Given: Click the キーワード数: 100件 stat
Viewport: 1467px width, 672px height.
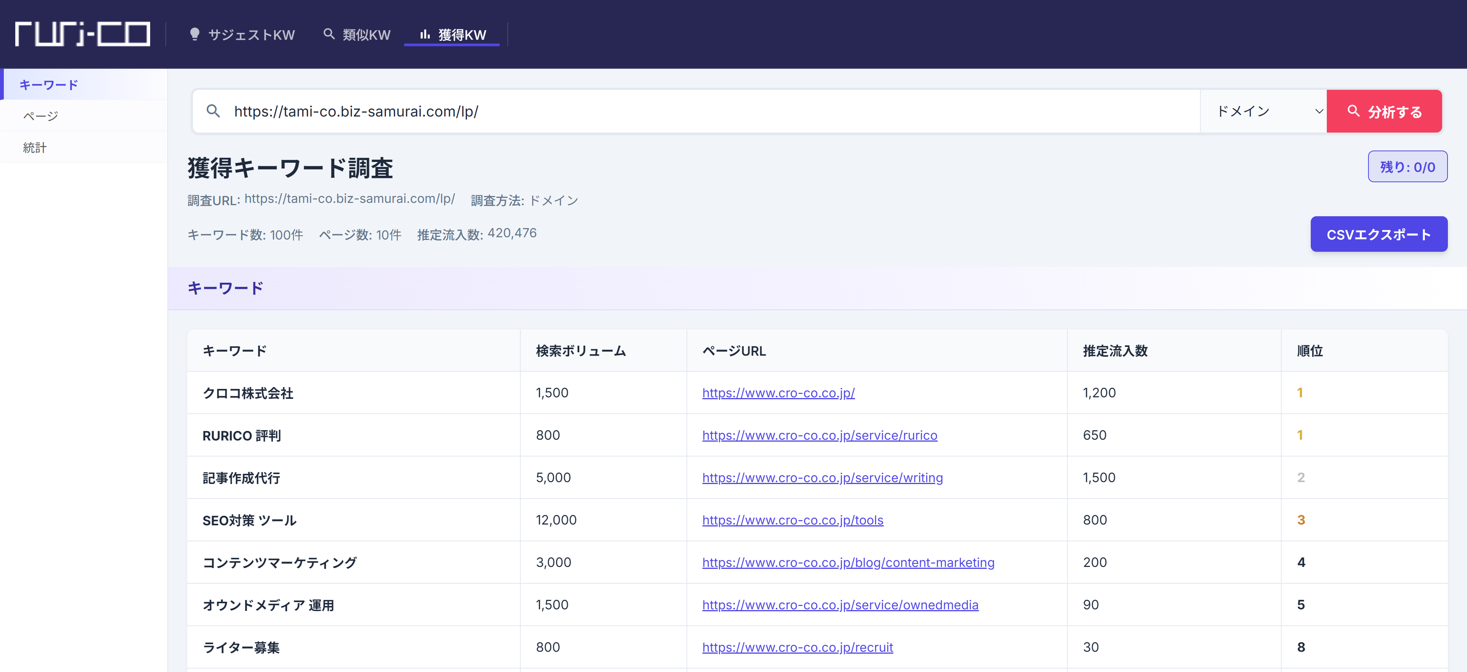Looking at the screenshot, I should coord(245,235).
